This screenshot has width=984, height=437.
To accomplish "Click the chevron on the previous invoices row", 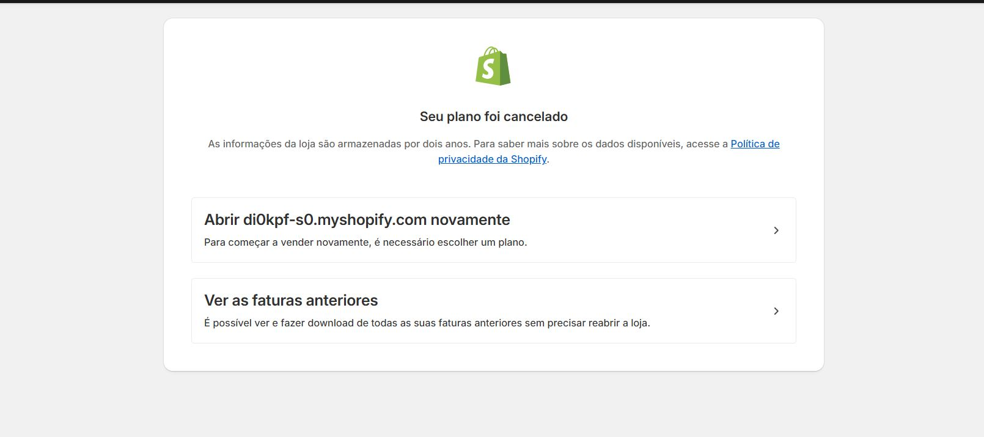I will coord(776,311).
